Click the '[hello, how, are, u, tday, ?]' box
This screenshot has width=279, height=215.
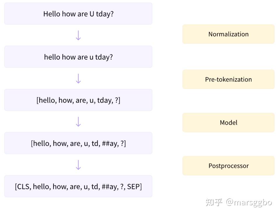click(x=78, y=100)
